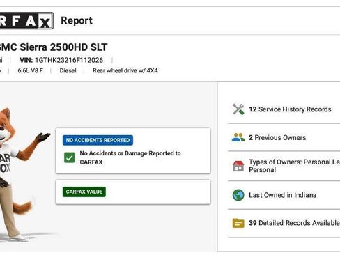The image size is (340, 255).
Task: Open 2 Previous Owners row
Action: click(277, 137)
